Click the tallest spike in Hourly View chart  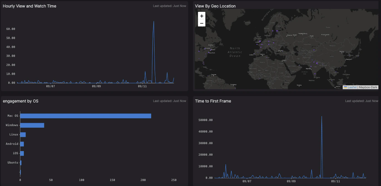(154, 21)
